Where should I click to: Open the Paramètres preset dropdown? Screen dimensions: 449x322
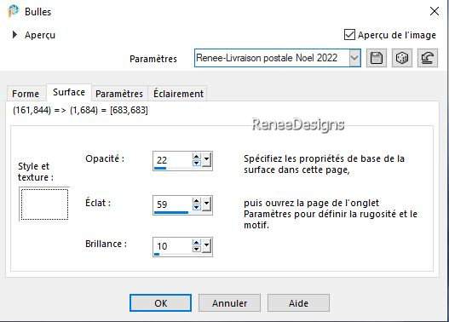coord(354,58)
